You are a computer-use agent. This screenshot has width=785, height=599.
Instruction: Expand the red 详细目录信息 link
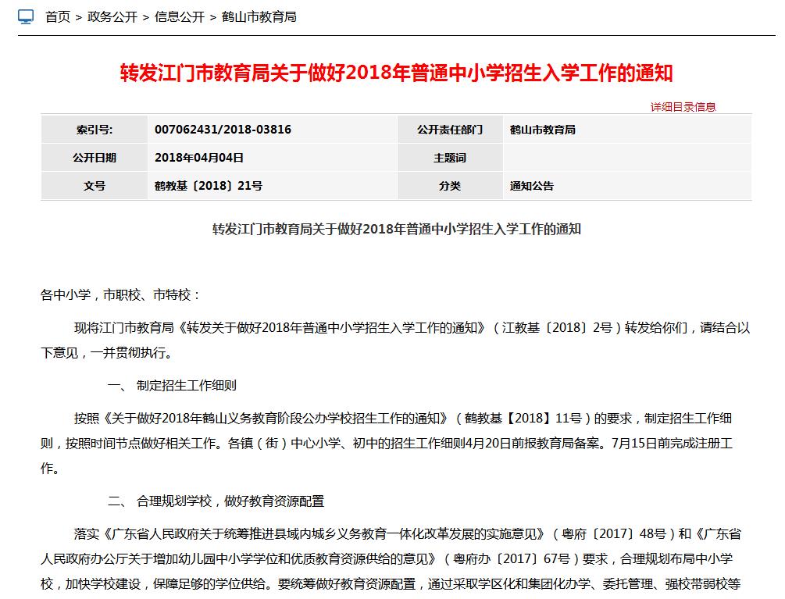(x=683, y=107)
